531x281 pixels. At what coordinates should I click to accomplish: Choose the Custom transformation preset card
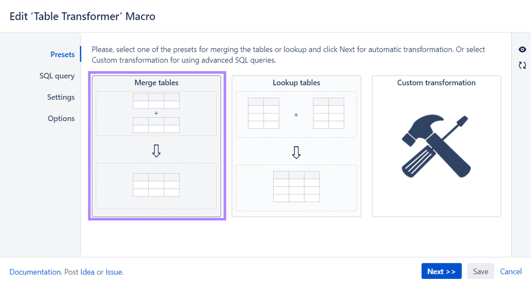436,146
